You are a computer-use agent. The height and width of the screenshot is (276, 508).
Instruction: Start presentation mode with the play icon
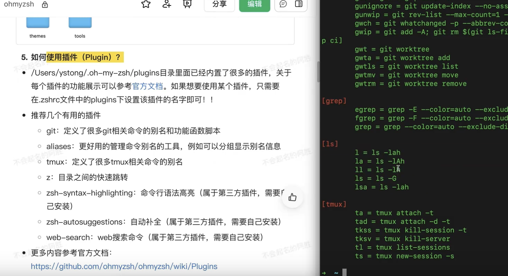(x=187, y=4)
